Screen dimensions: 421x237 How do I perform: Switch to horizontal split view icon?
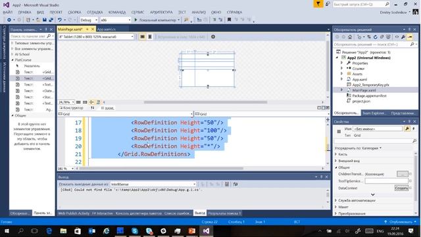pyautogui.click(x=323, y=108)
